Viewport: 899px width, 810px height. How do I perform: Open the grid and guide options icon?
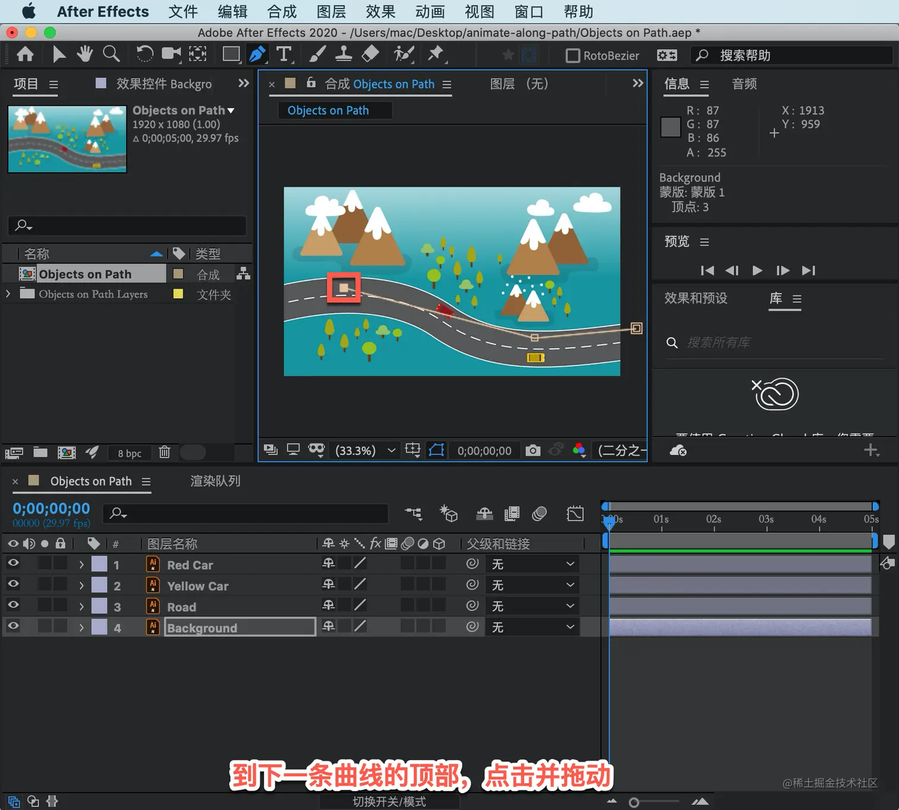point(413,450)
